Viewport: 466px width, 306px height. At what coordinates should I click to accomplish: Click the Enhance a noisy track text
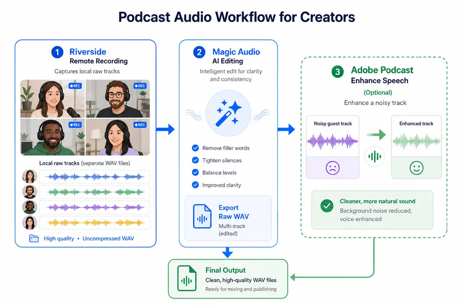[x=375, y=103]
